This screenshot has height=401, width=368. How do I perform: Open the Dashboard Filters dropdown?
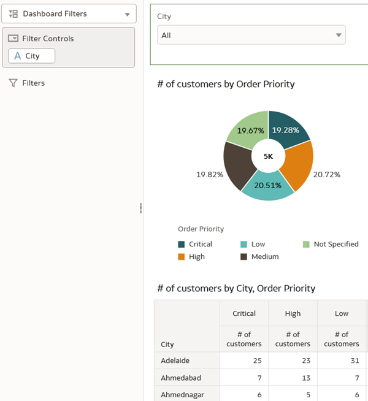69,13
